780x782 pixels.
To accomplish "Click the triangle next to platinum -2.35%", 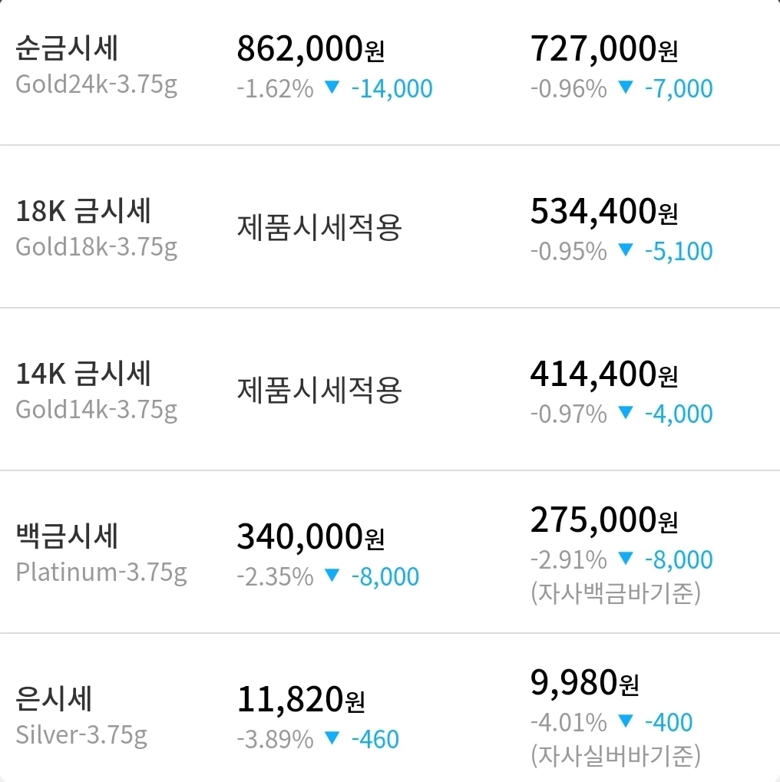I will tap(332, 575).
